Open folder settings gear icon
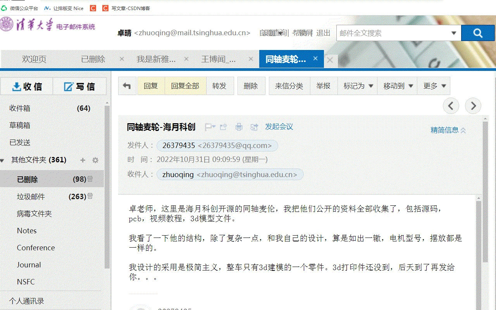496x310 pixels. tap(95, 160)
